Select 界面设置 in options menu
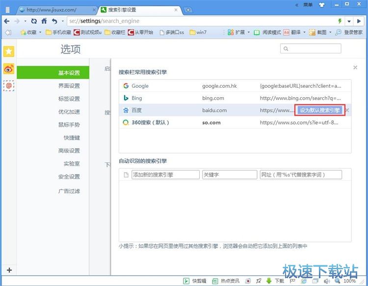 click(x=69, y=86)
